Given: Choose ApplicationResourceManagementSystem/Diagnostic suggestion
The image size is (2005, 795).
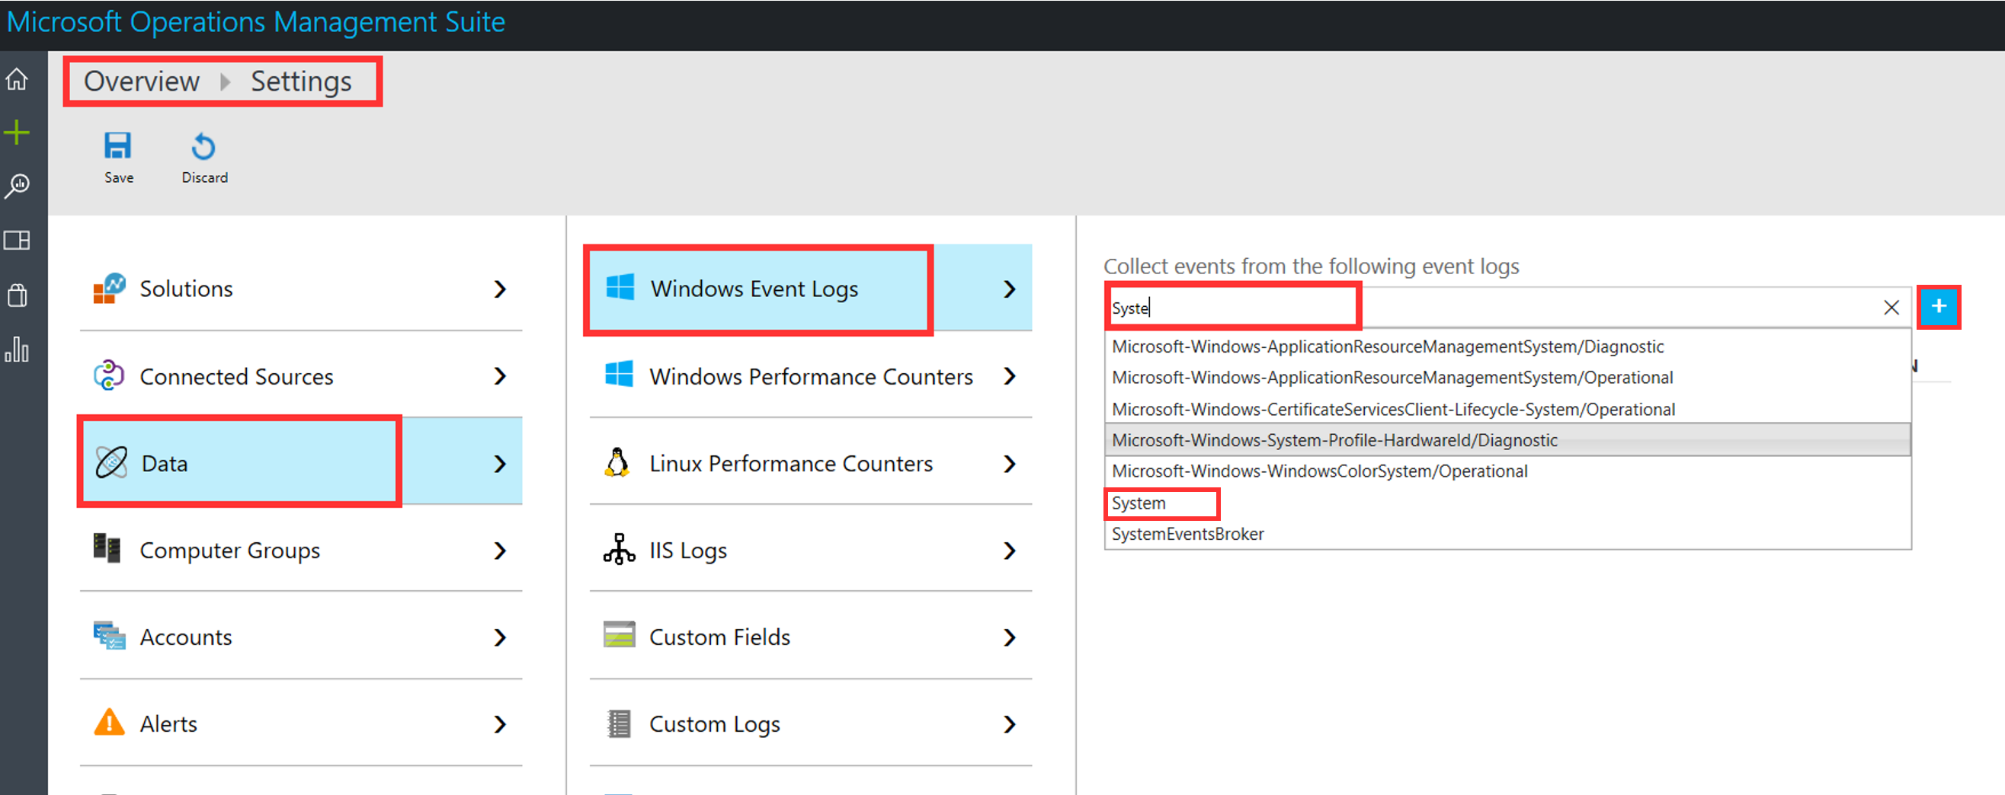Looking at the screenshot, I should point(1507,346).
